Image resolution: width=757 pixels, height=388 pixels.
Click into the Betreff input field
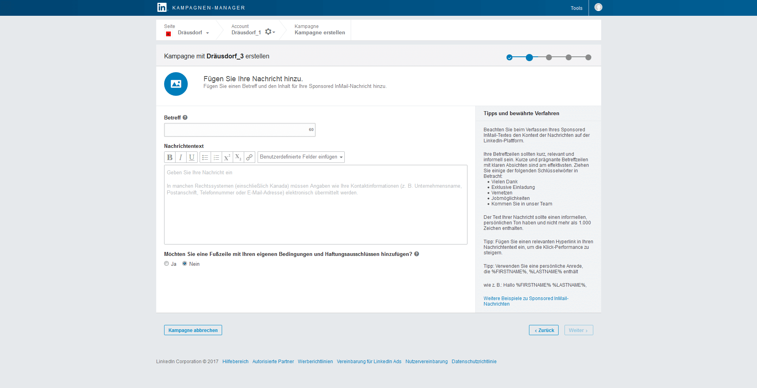pyautogui.click(x=236, y=130)
